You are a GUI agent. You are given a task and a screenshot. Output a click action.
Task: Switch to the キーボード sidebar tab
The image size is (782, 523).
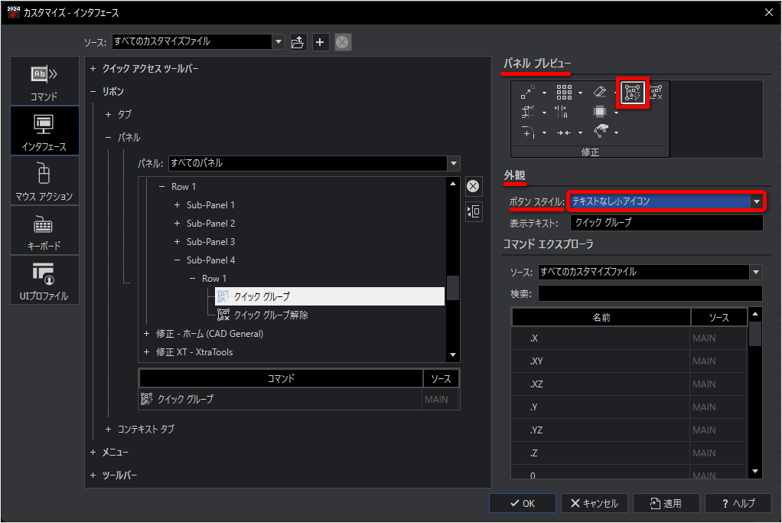44,230
